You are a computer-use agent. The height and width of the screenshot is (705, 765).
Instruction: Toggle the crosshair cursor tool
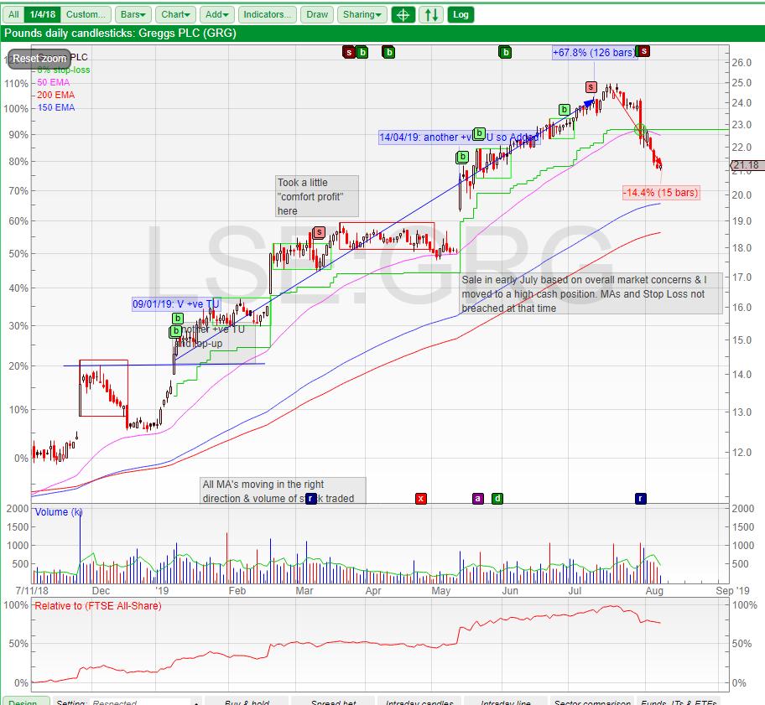[x=403, y=14]
